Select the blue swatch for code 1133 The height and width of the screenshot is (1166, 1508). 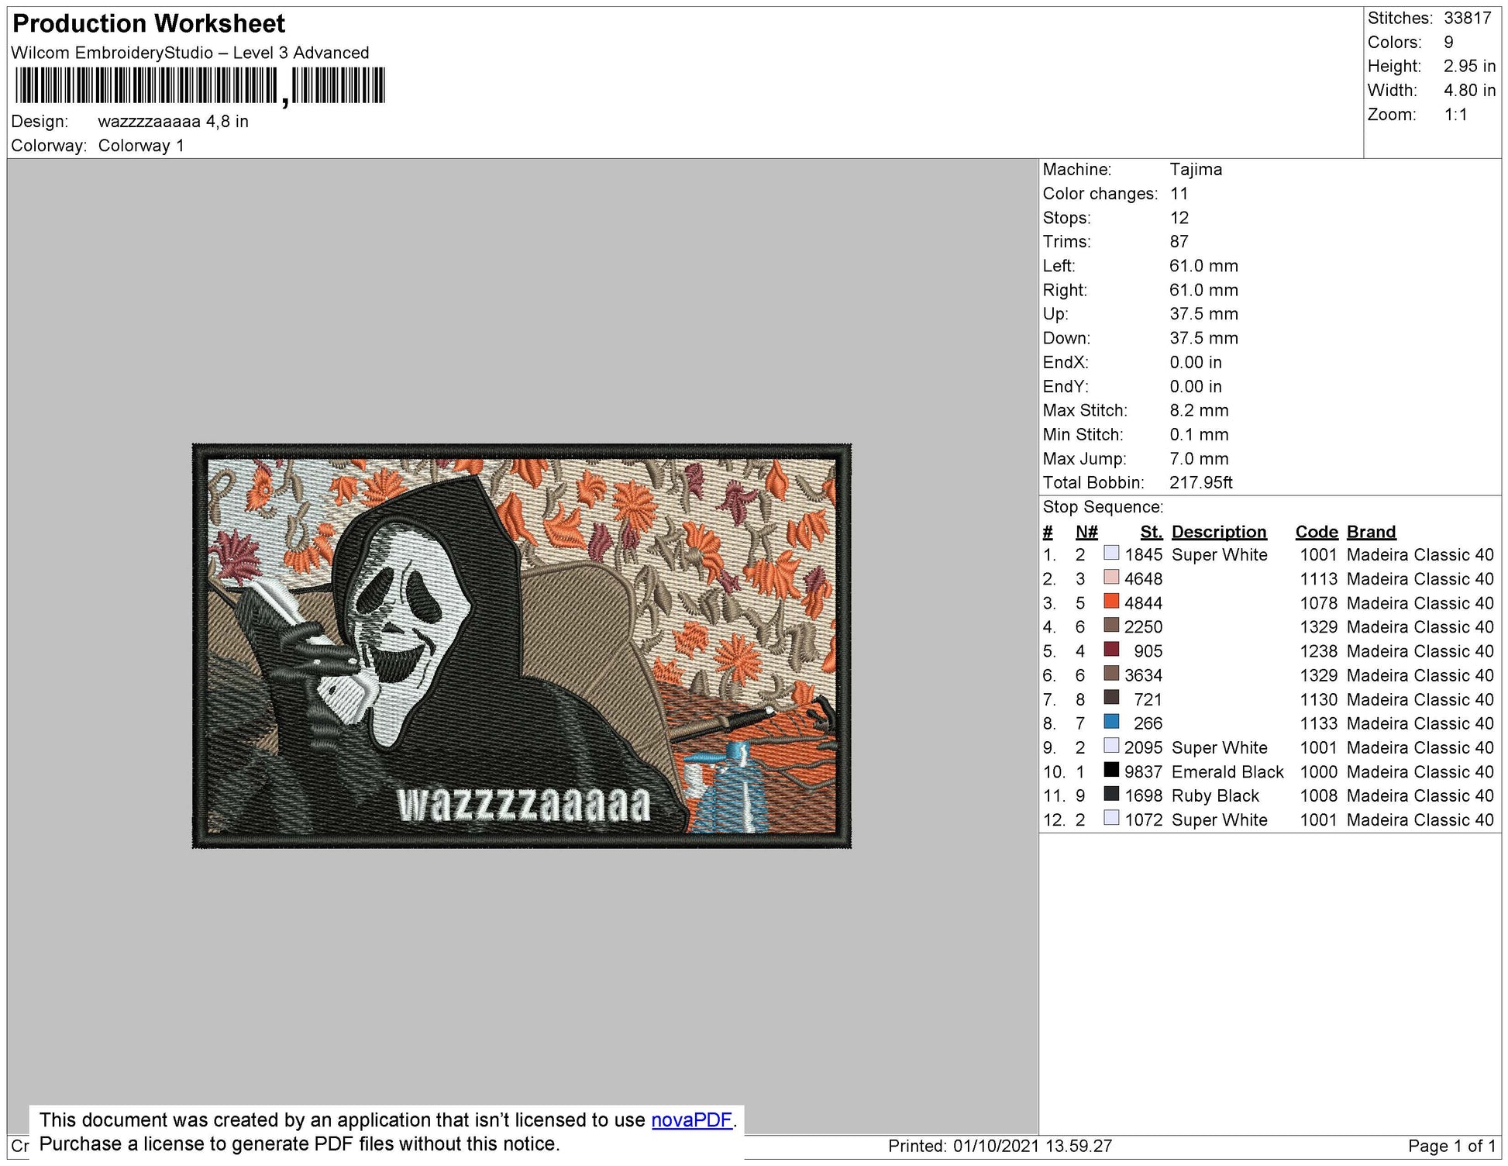tap(1111, 722)
